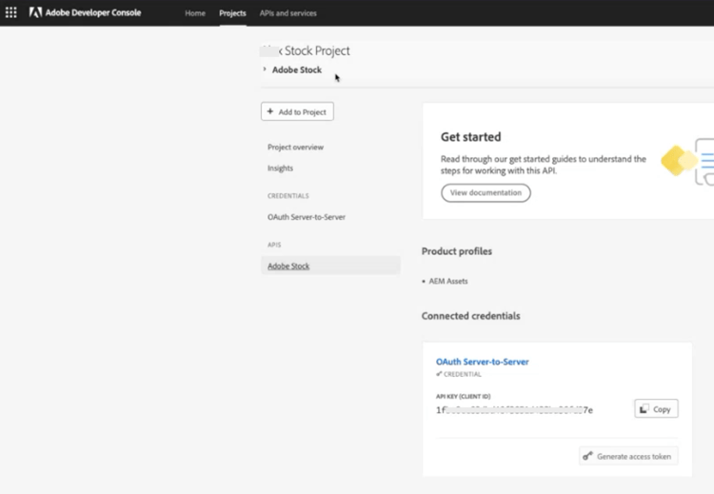This screenshot has height=494, width=714.
Task: Click the credential key icon under OAuth
Action: pyautogui.click(x=439, y=374)
